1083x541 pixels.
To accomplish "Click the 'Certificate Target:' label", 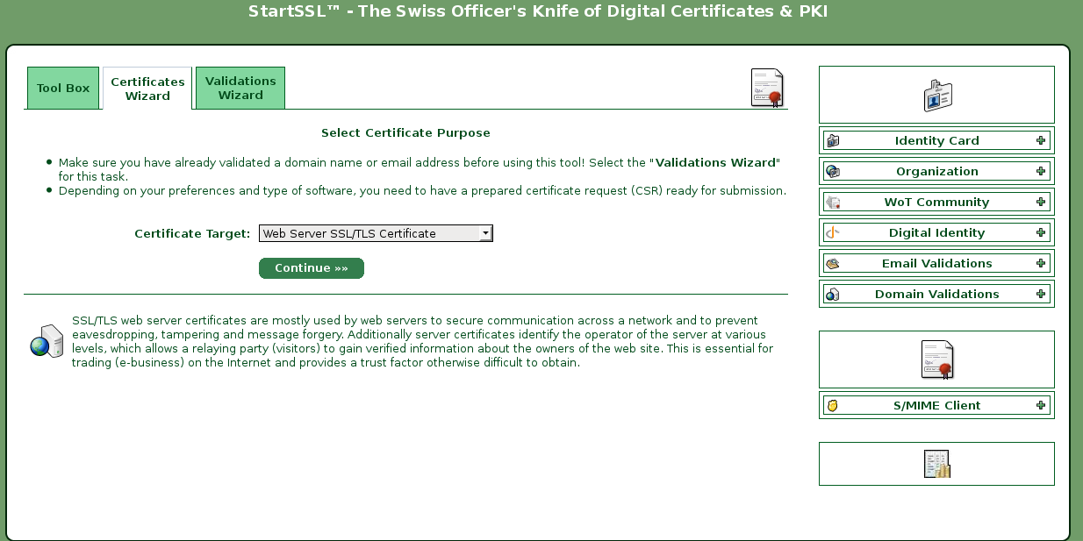I will (192, 233).
